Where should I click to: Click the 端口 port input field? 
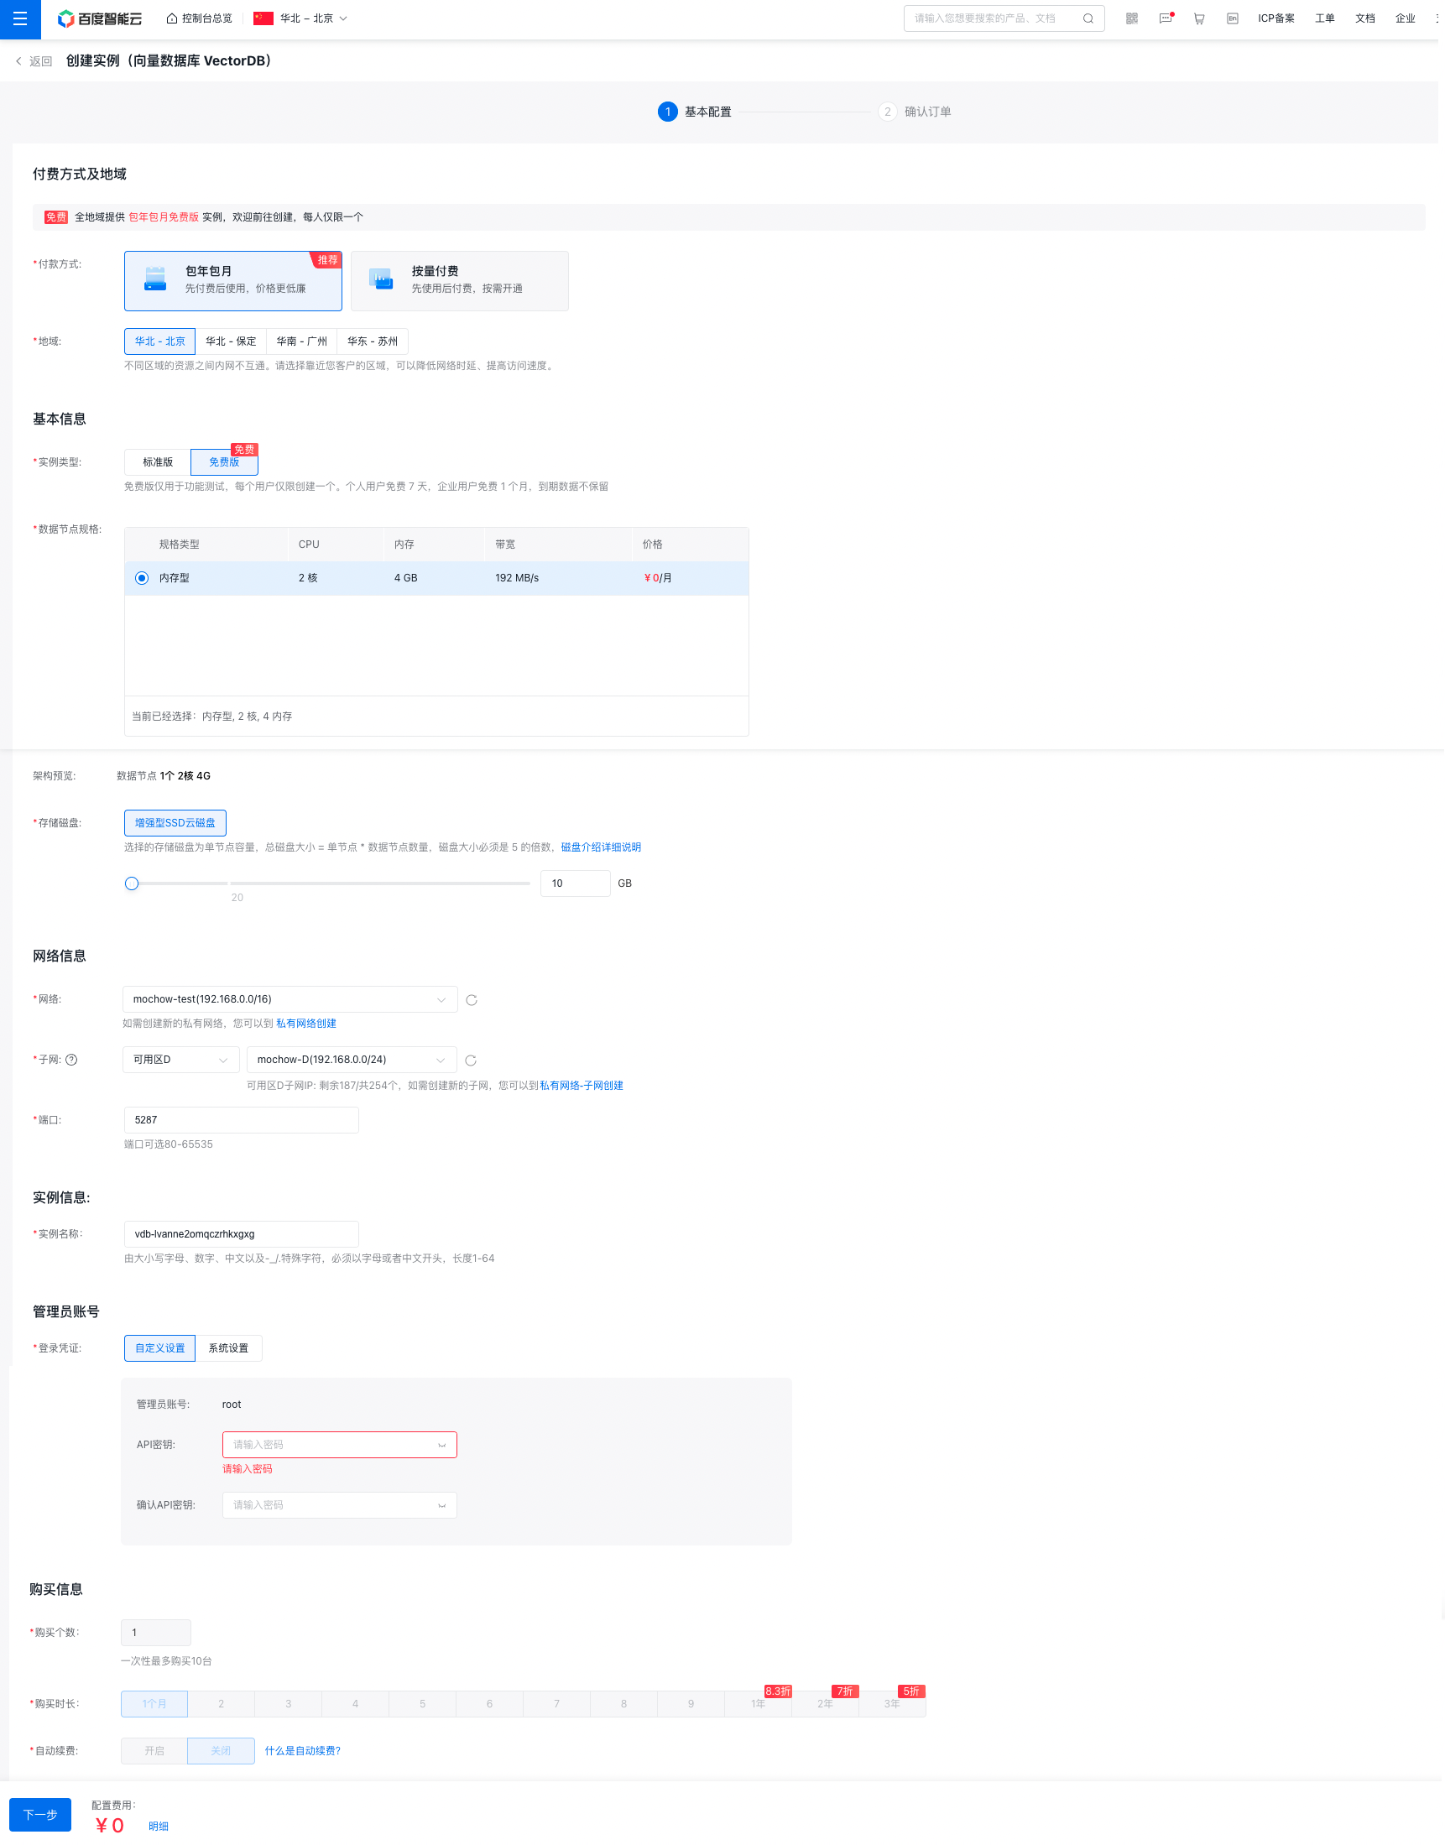pyautogui.click(x=241, y=1120)
